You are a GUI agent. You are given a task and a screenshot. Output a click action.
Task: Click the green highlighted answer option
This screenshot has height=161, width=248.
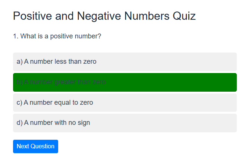(x=125, y=82)
